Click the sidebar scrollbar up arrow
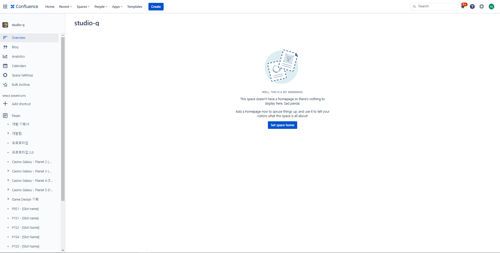This screenshot has height=253, width=500. click(x=63, y=35)
